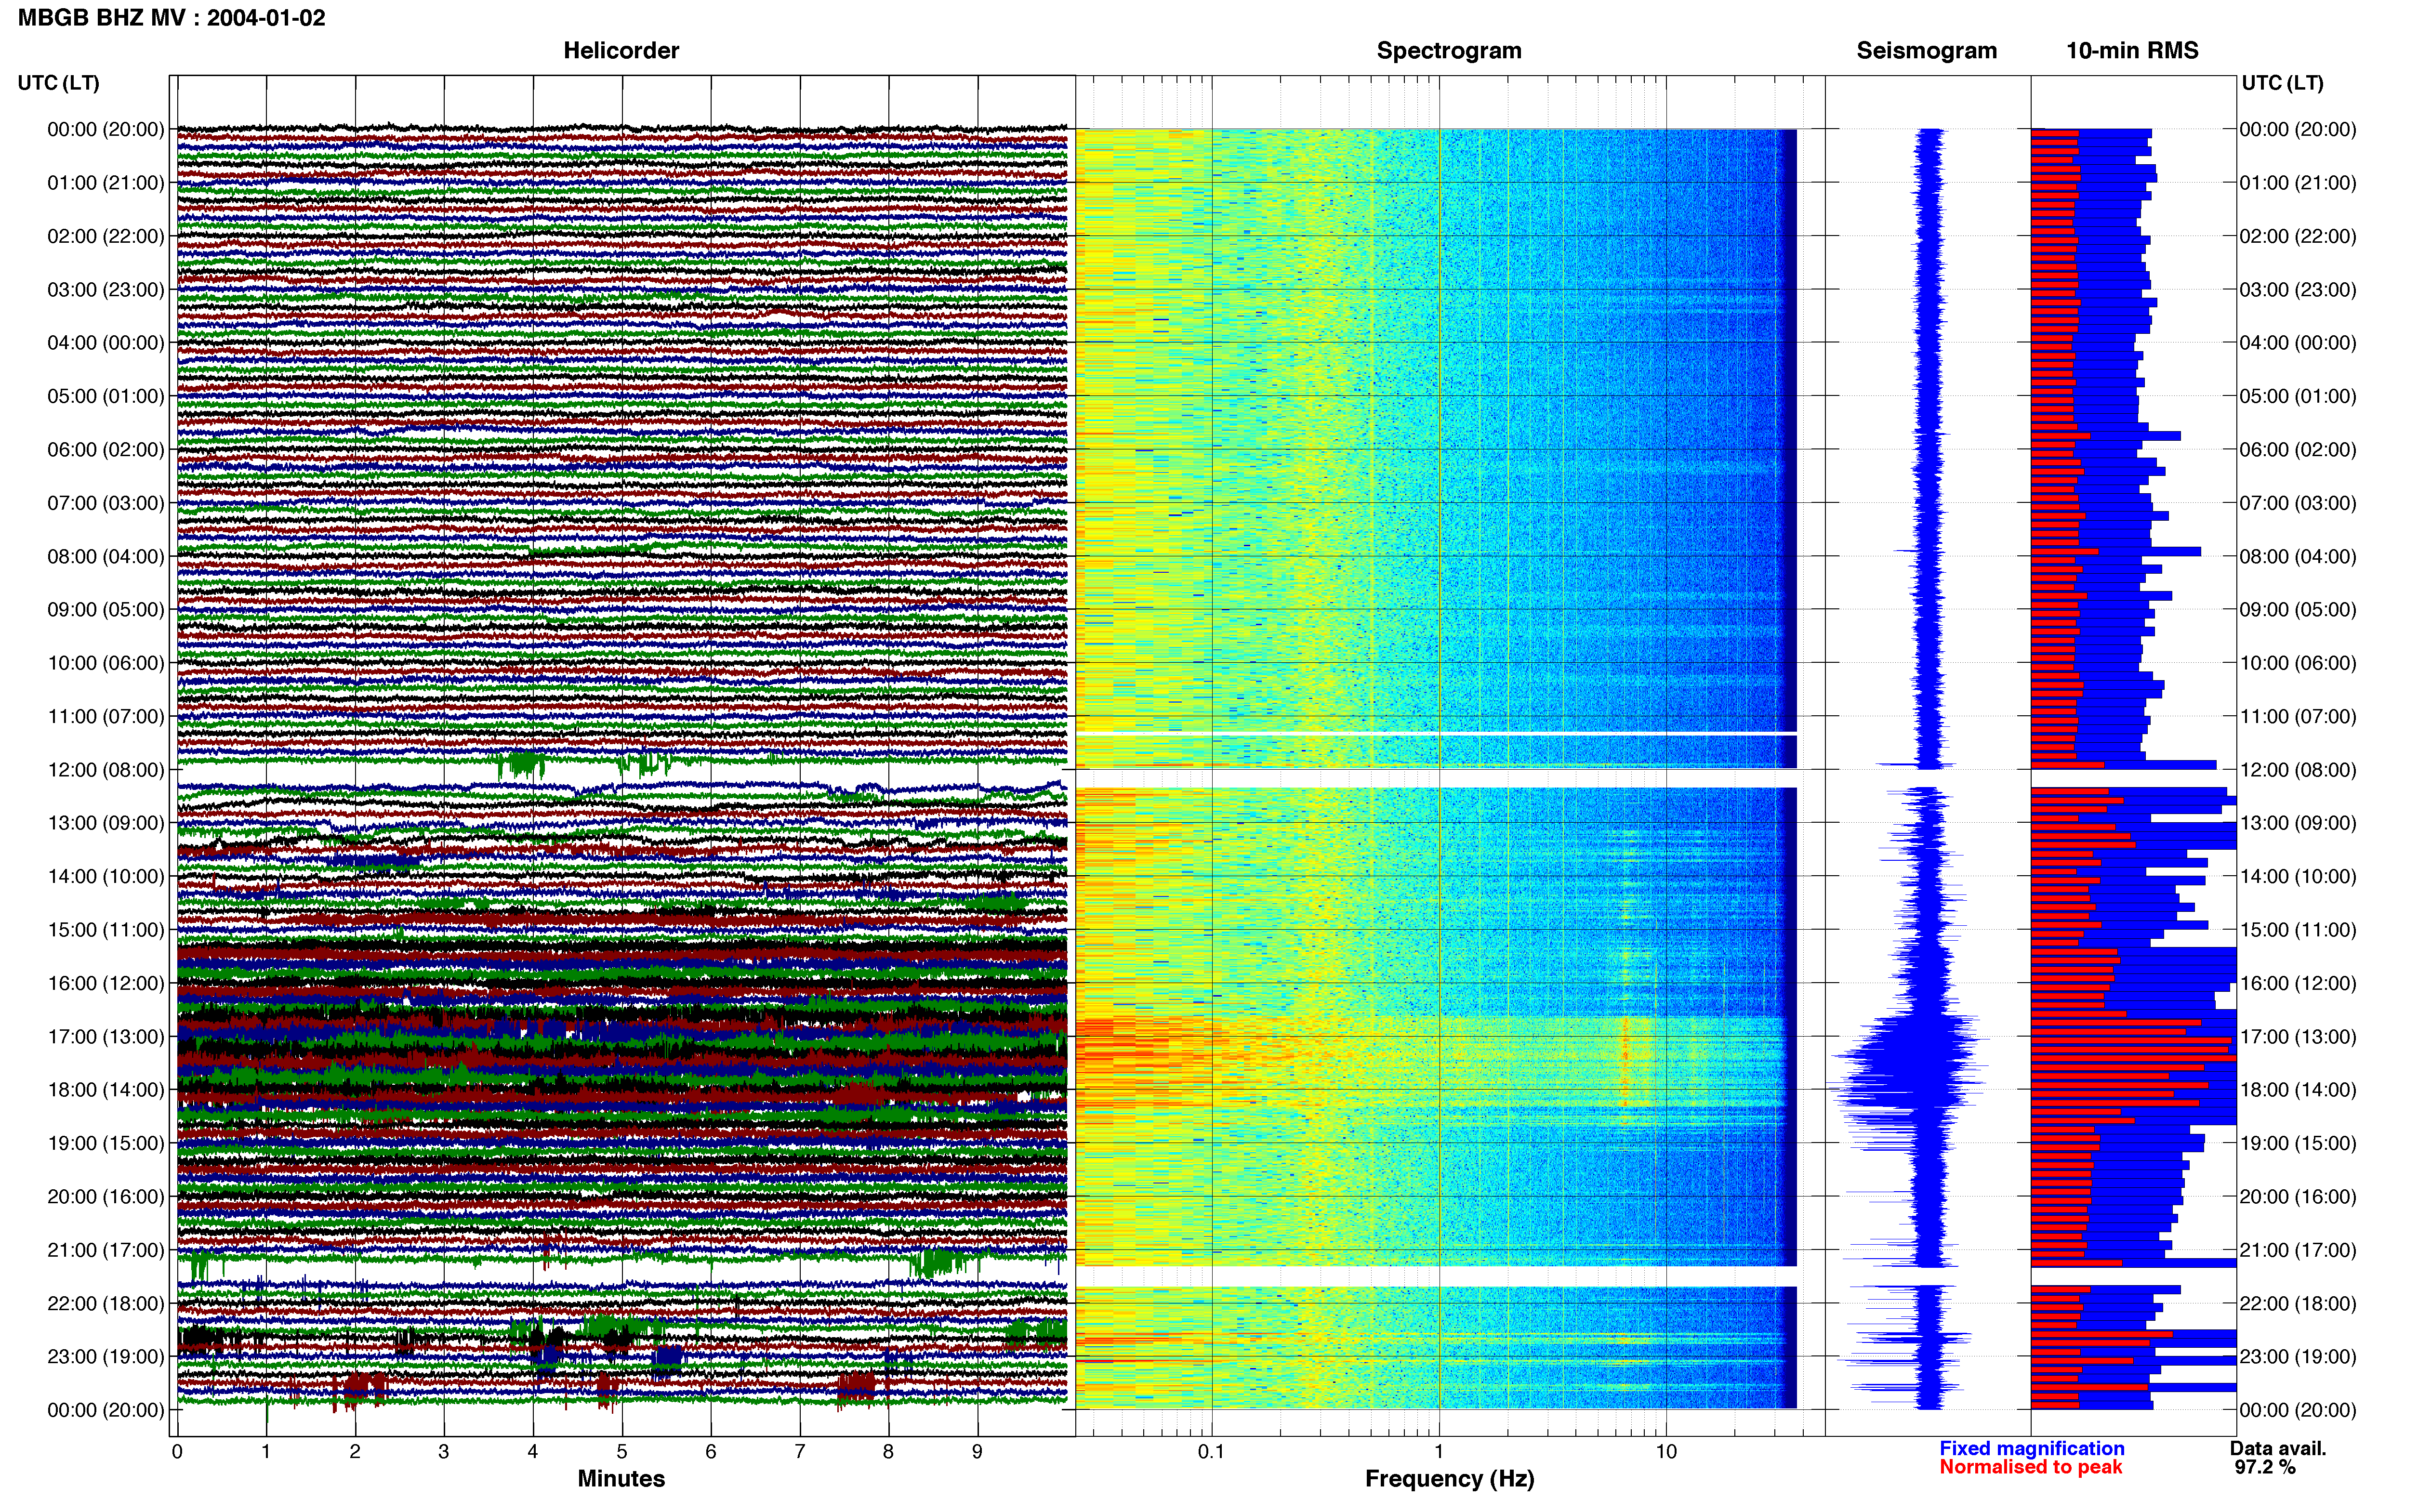This screenshot has height=1512, width=2418.
Task: Click minute tick label 9 on helicorder axis
Action: click(x=977, y=1452)
